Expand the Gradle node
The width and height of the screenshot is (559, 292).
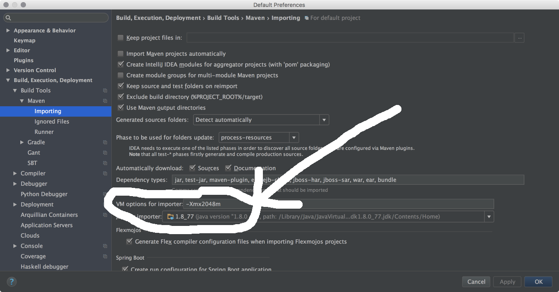22,143
